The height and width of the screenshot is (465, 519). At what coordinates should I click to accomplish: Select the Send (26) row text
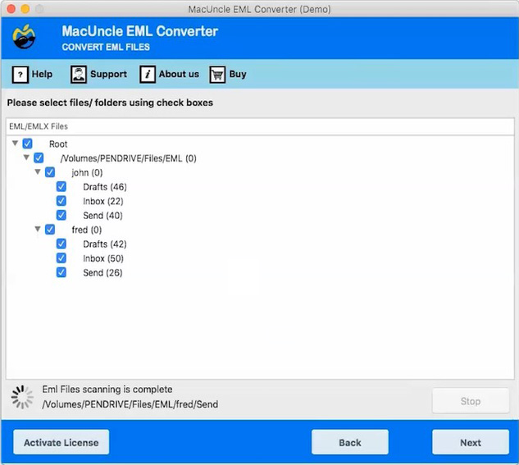click(x=102, y=273)
